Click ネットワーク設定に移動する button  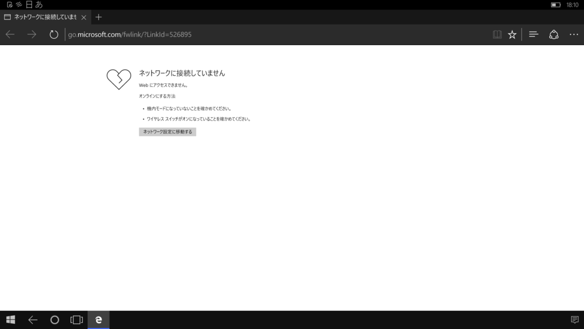click(168, 132)
